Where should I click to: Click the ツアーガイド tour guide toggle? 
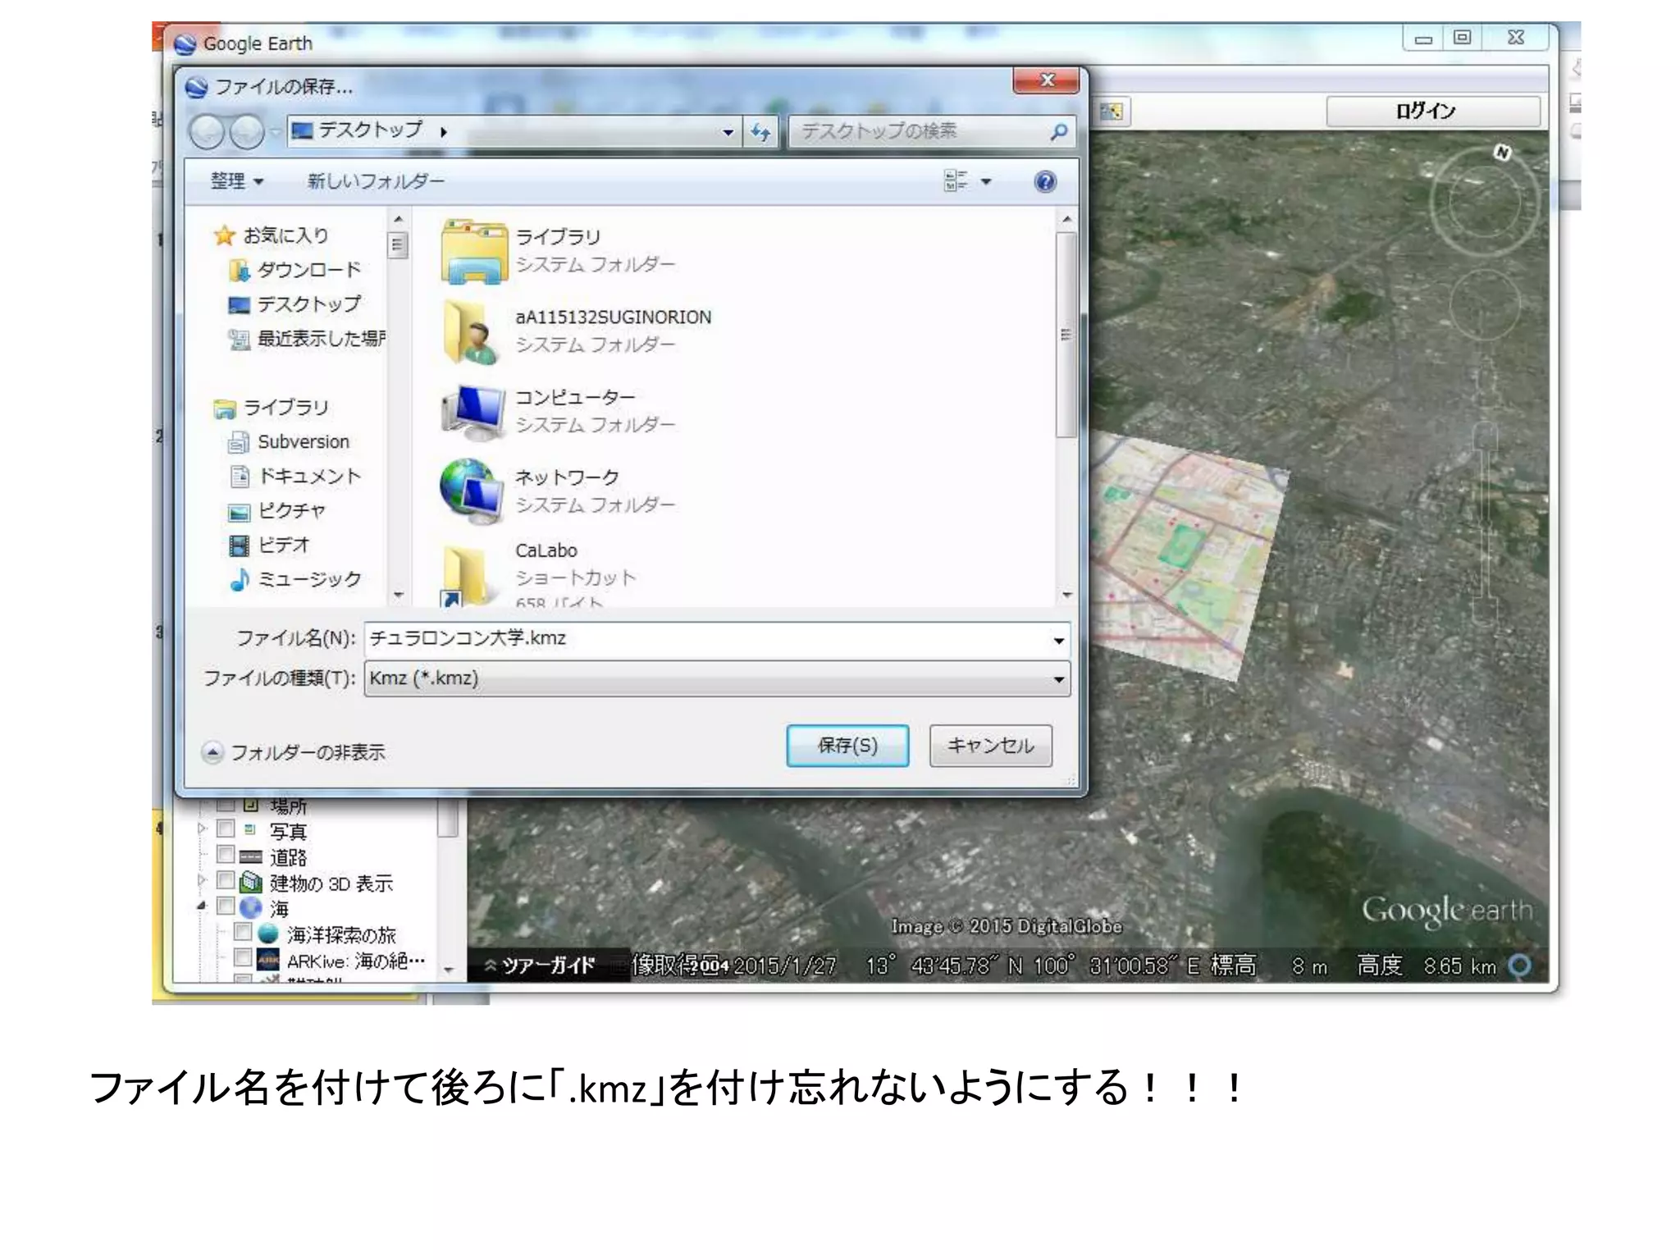coord(541,966)
